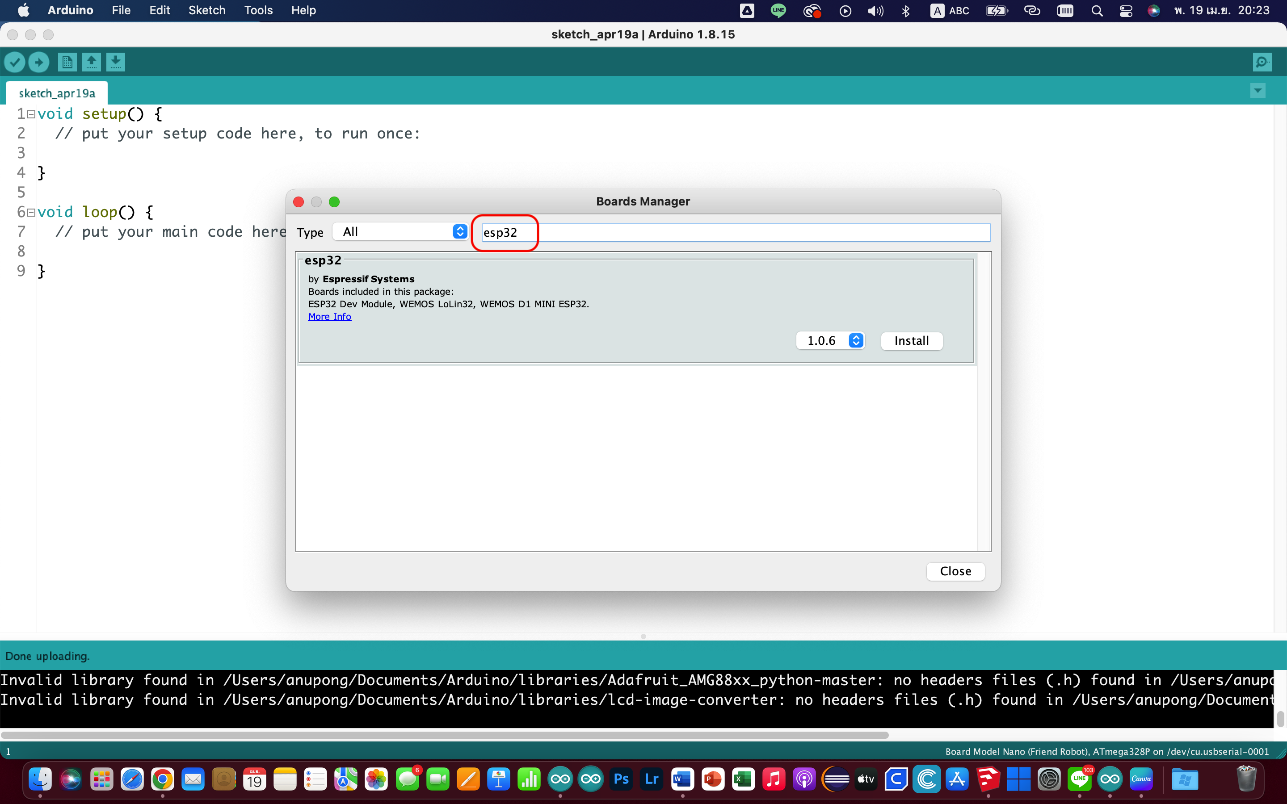Open the Tools menu

258,10
